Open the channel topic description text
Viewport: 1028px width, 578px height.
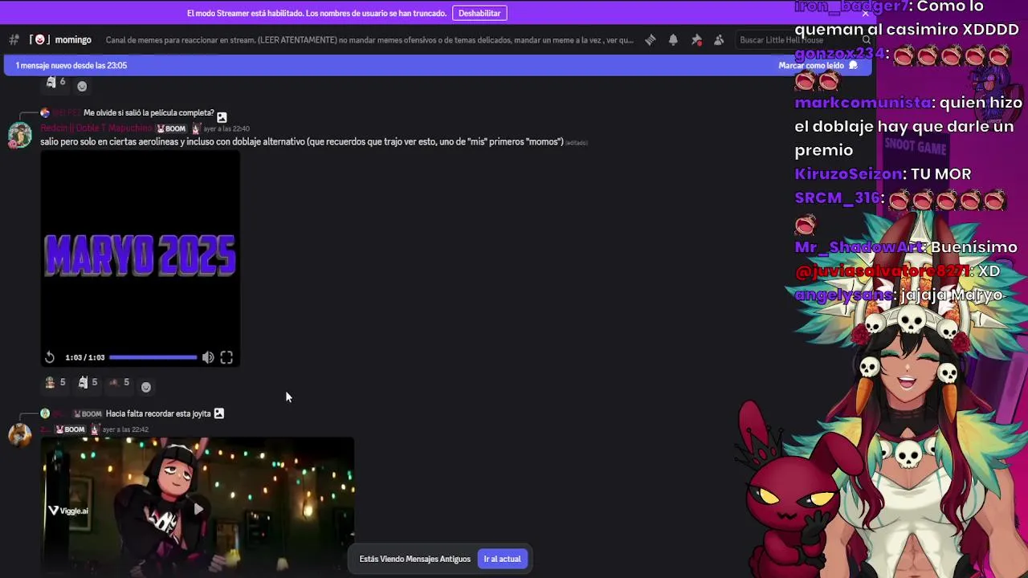click(x=369, y=40)
